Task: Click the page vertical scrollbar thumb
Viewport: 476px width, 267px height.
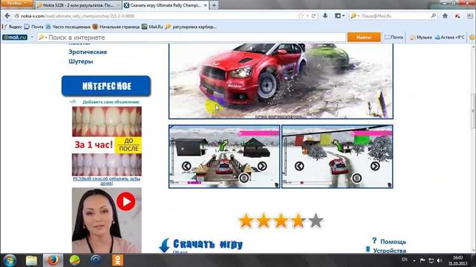Action: tap(473, 111)
